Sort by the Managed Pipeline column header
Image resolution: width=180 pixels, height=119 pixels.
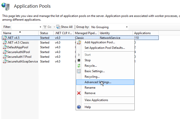pos(86,33)
